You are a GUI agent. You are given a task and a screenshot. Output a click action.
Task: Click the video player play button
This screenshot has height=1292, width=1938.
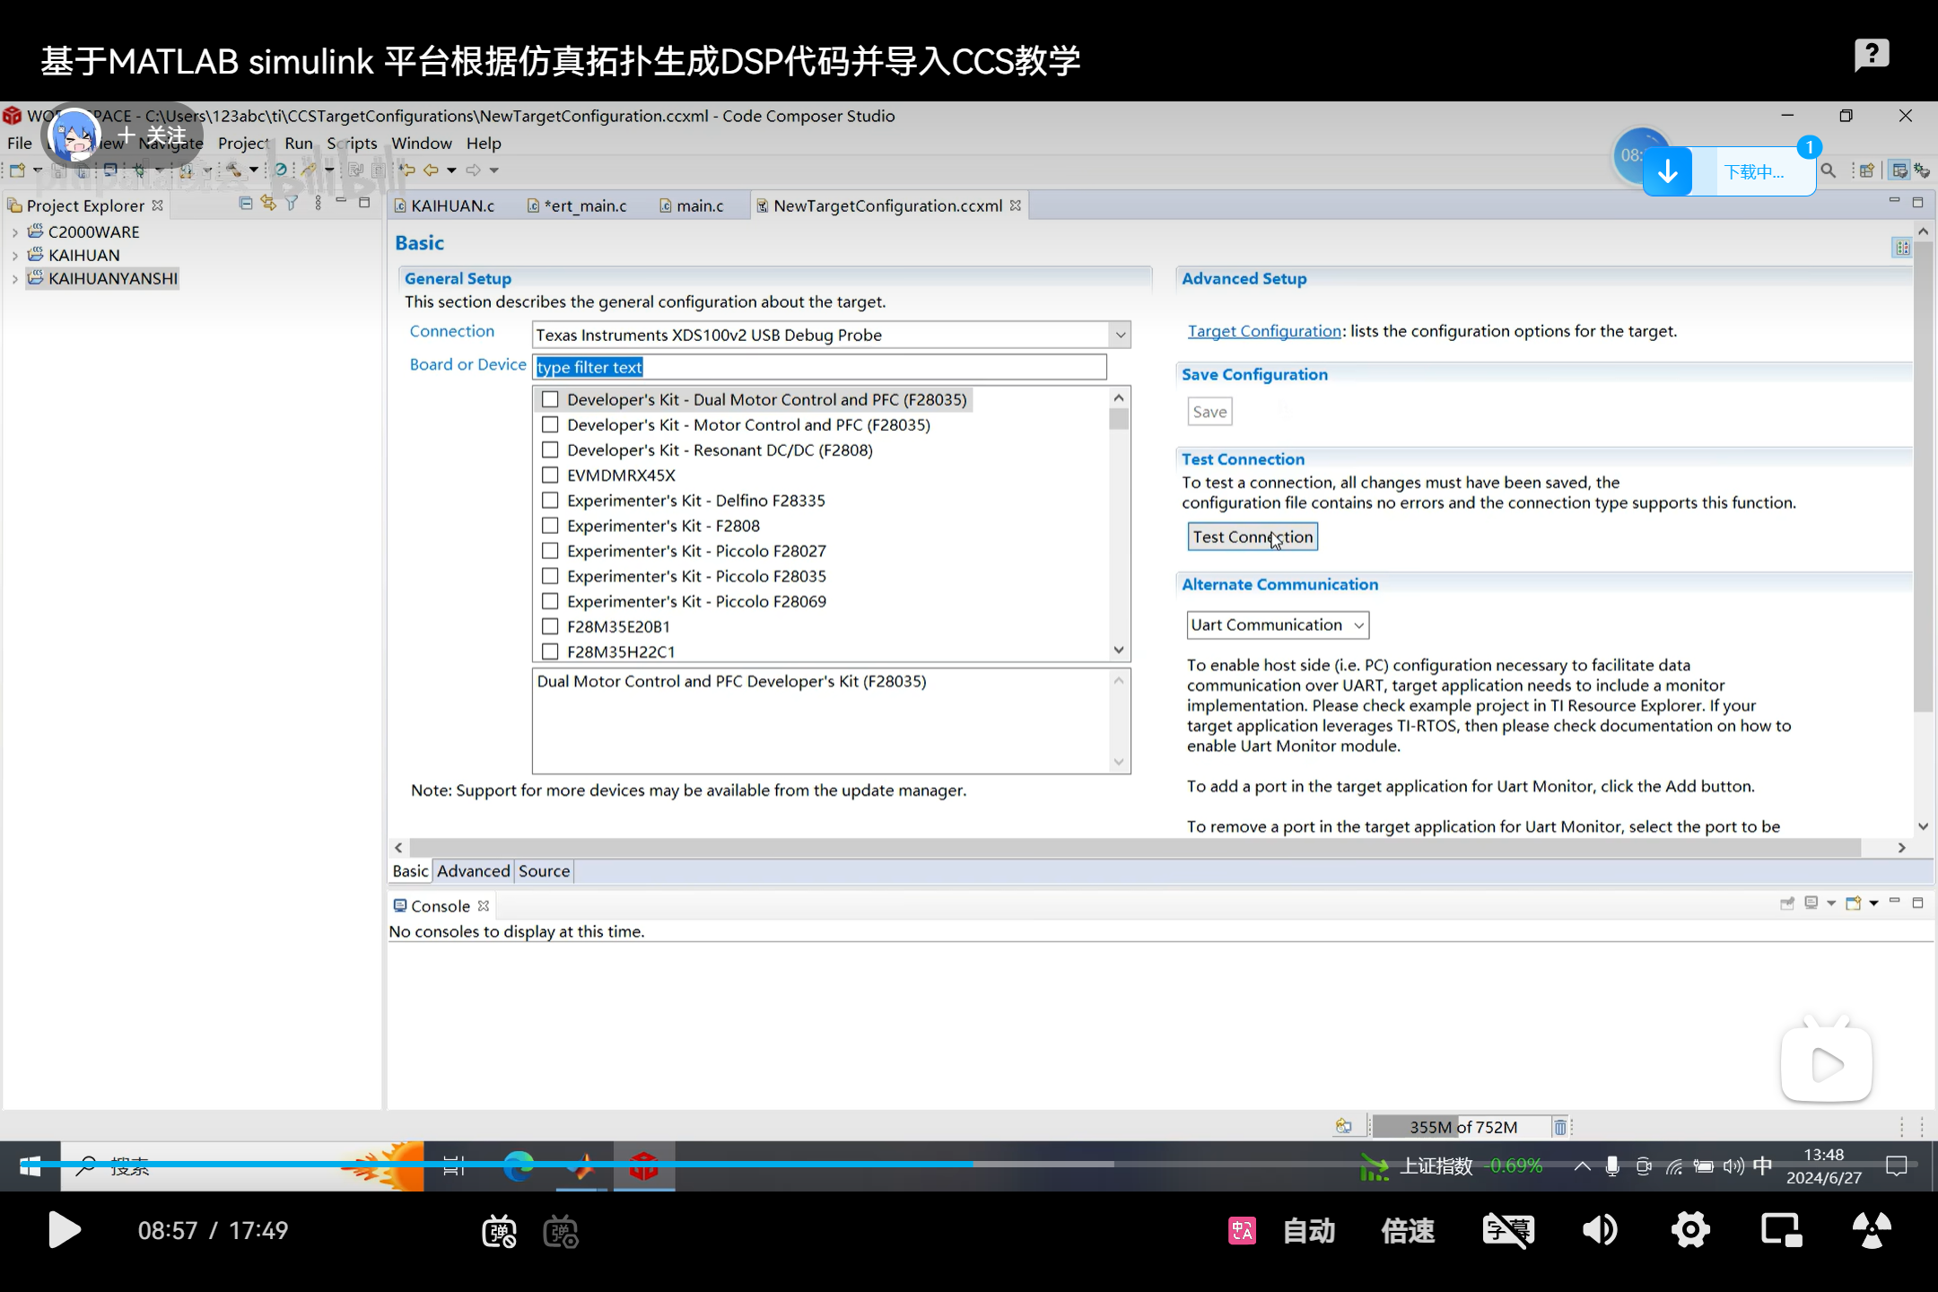tap(65, 1230)
